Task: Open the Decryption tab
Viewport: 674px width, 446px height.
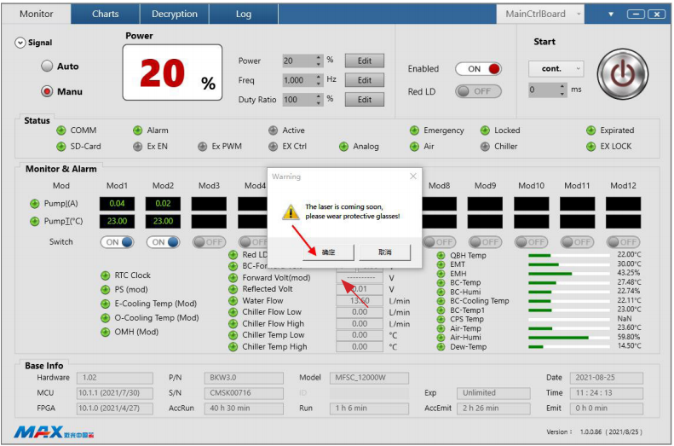Action: tap(175, 14)
